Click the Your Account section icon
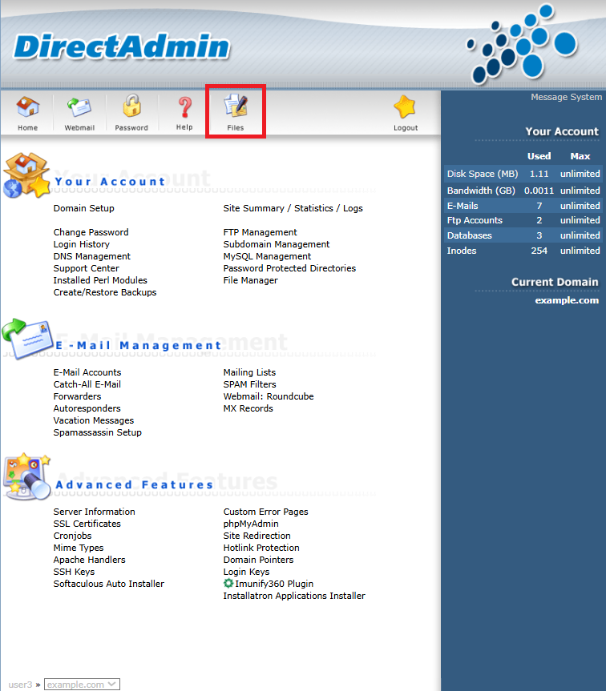 27,175
